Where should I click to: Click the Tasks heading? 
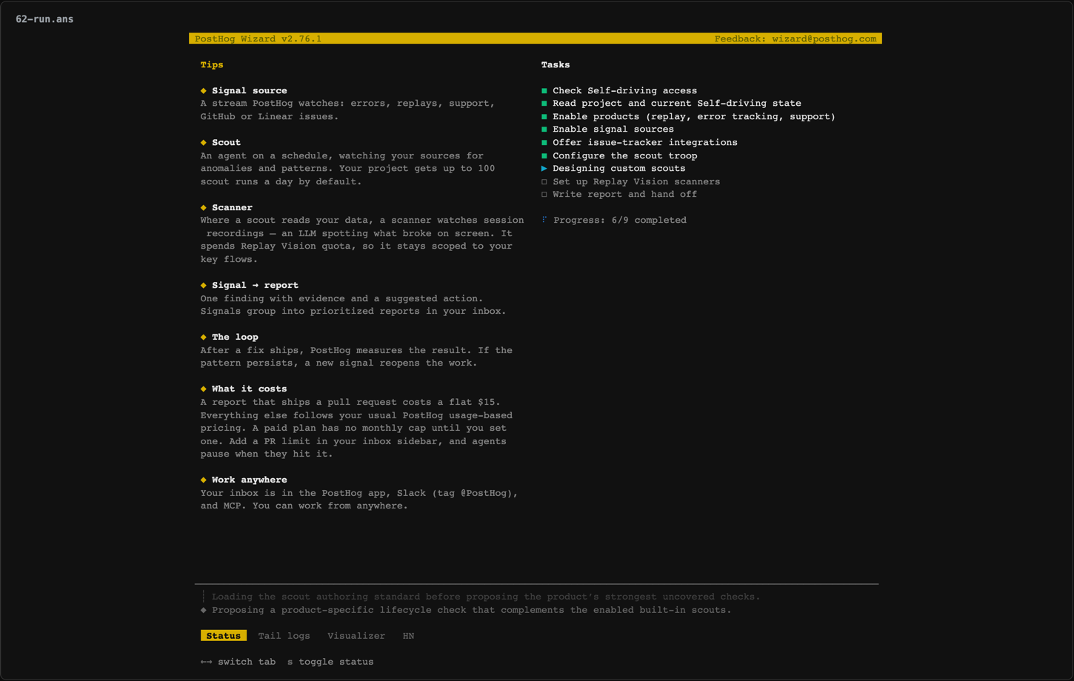[556, 65]
